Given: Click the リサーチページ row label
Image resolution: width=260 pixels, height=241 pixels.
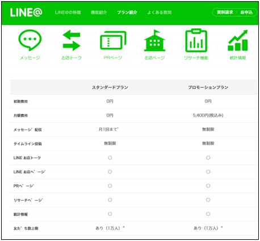Looking at the screenshot, I should 28,200.
